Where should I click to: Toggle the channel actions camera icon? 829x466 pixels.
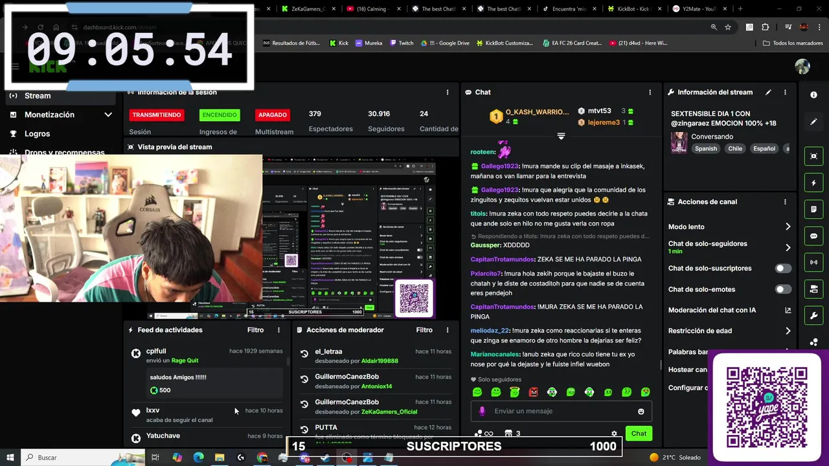click(814, 289)
